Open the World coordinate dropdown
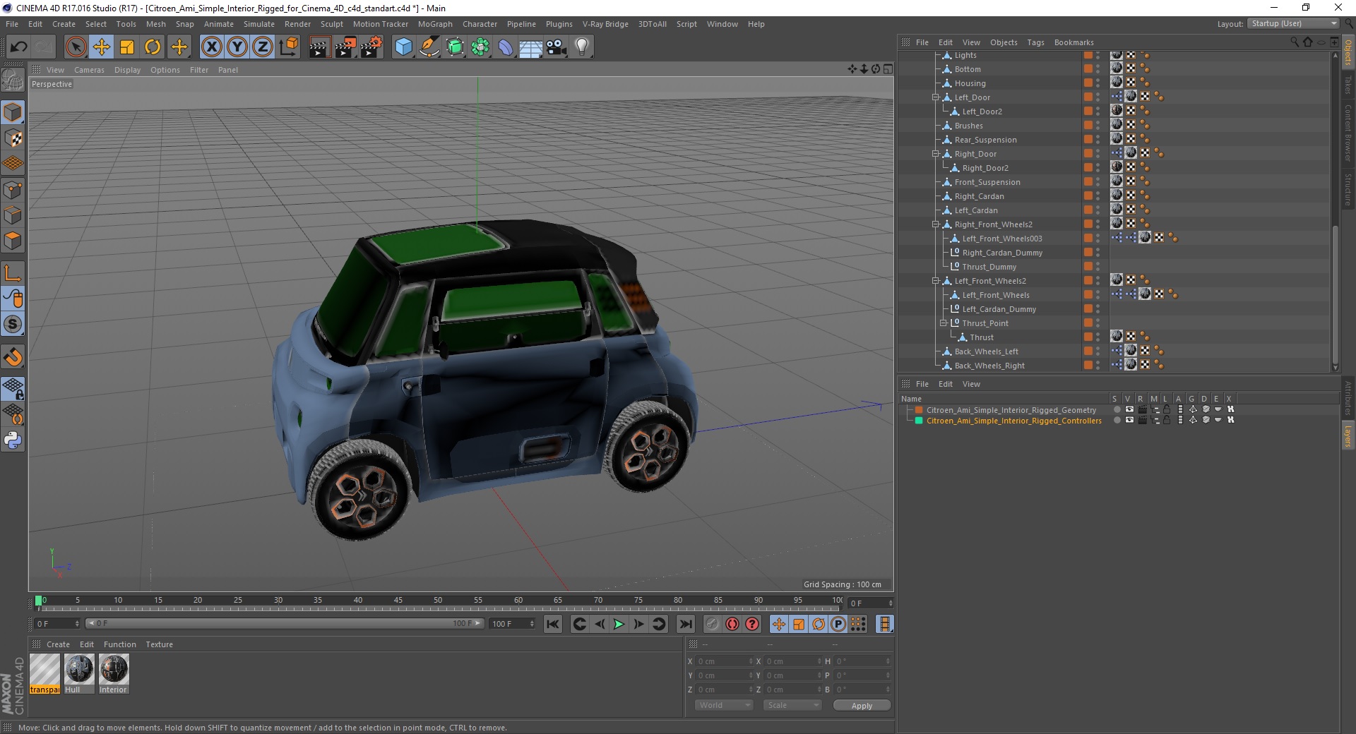The height and width of the screenshot is (734, 1356). [x=724, y=705]
